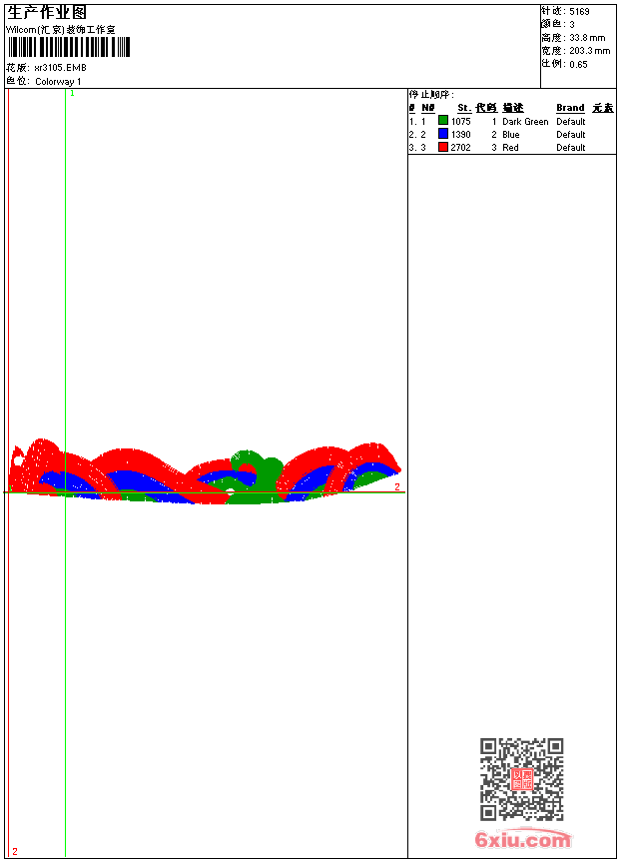This screenshot has height=859, width=619.
Task: Click the embroidery design preview
Action: [205, 471]
